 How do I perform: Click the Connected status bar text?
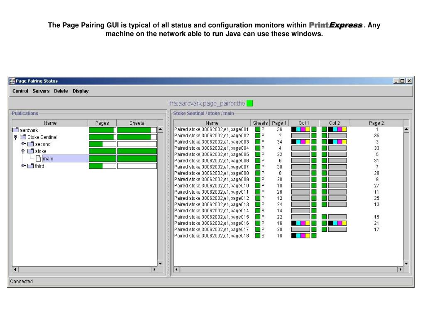click(x=22, y=282)
